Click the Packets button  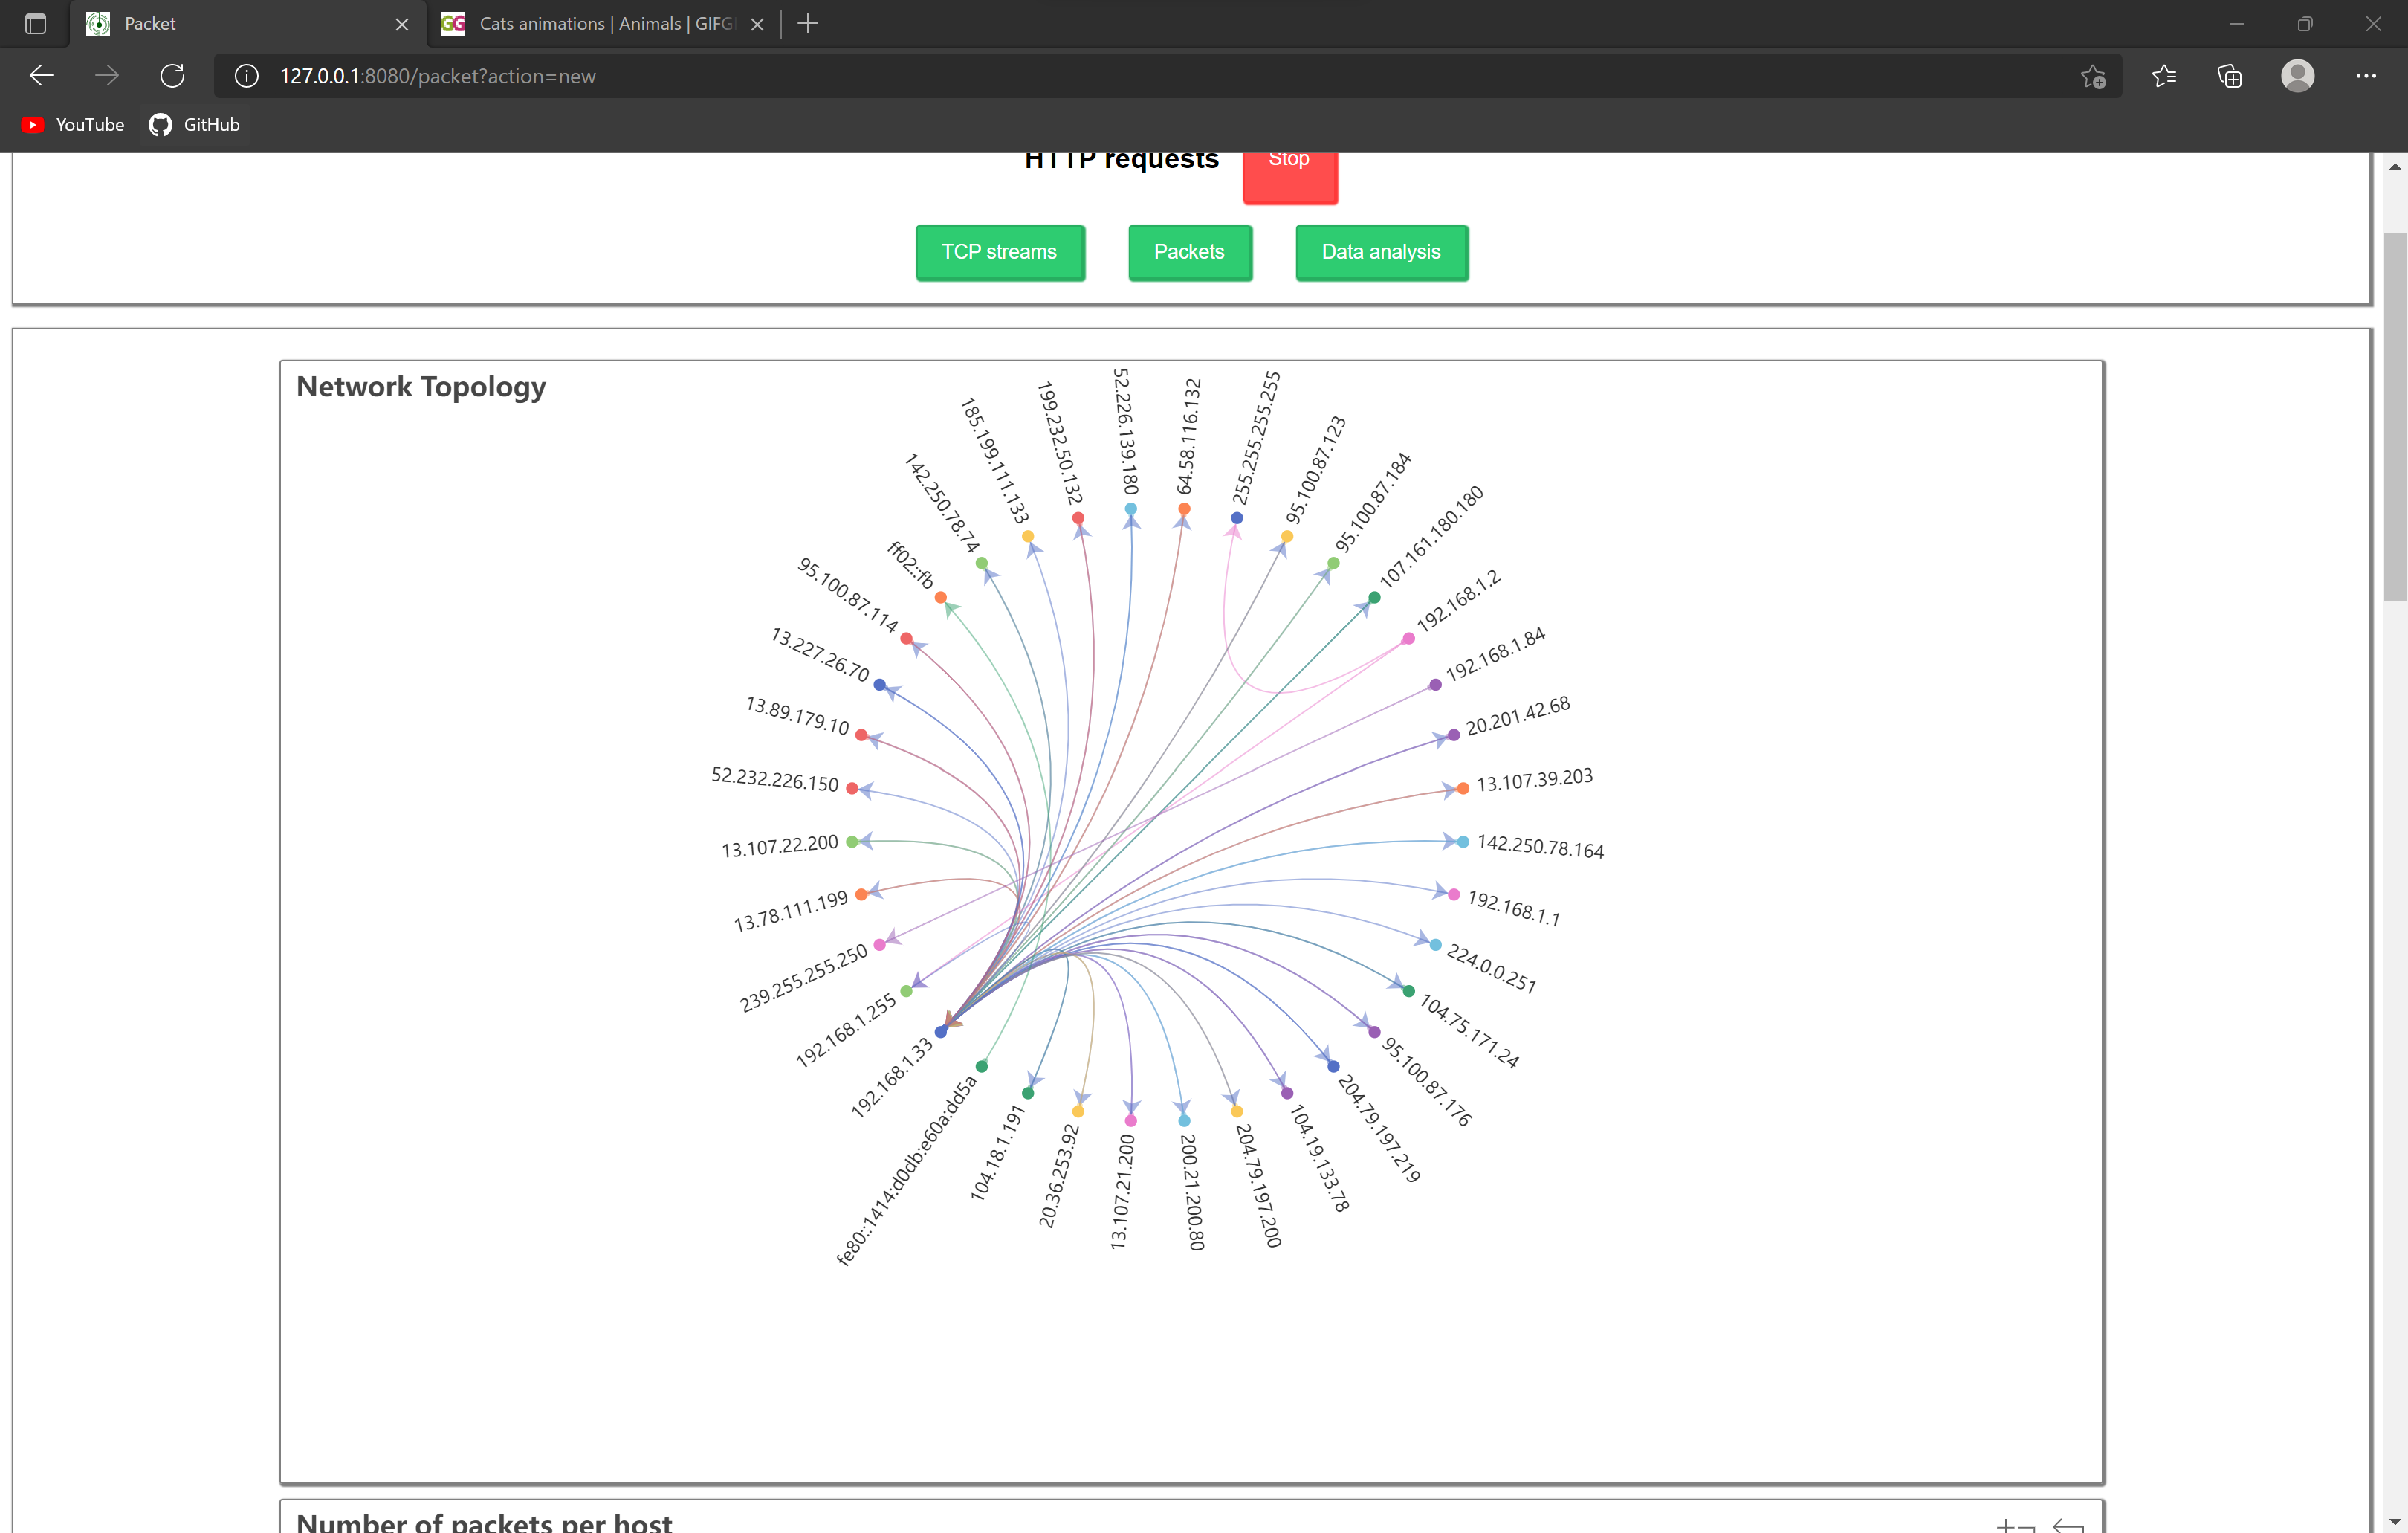tap(1189, 252)
